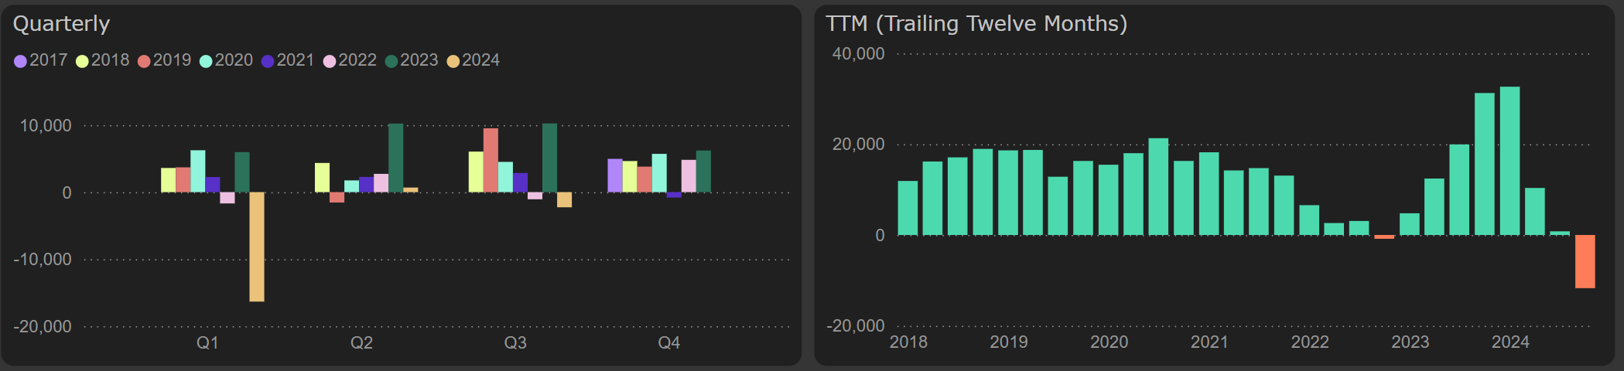Toggle the 2024 legend entry
The height and width of the screenshot is (371, 1624).
474,60
